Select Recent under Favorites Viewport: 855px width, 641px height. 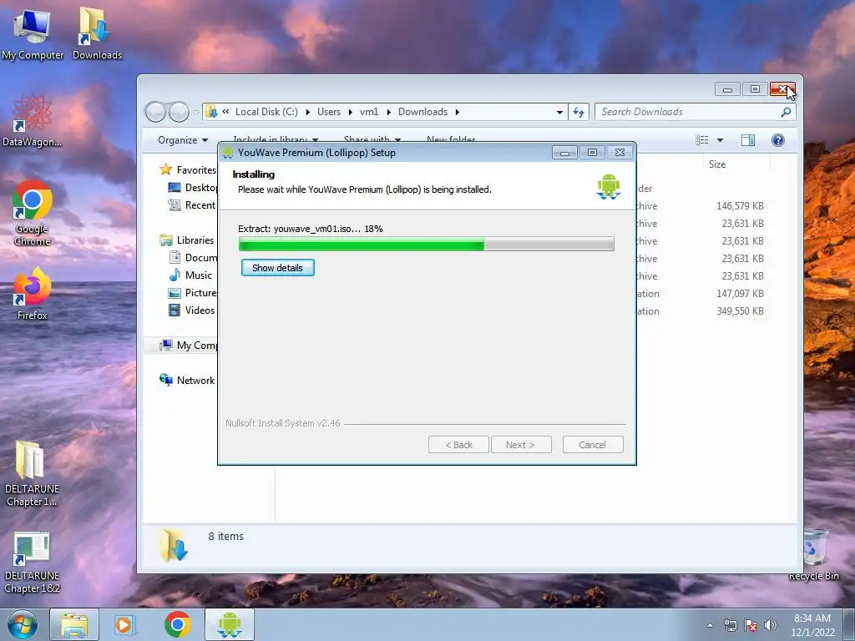click(x=192, y=205)
